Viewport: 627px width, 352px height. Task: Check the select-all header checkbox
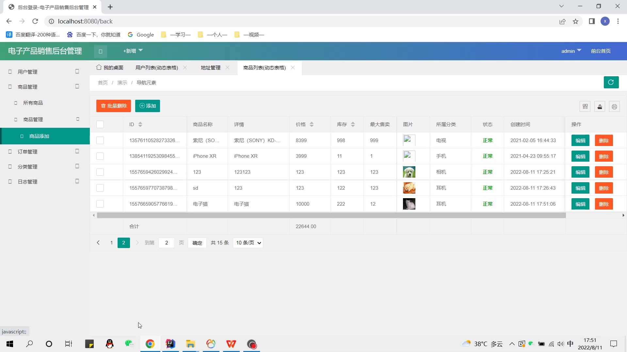100,125
